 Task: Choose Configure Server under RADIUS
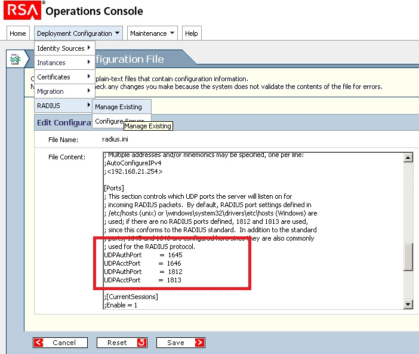click(122, 121)
